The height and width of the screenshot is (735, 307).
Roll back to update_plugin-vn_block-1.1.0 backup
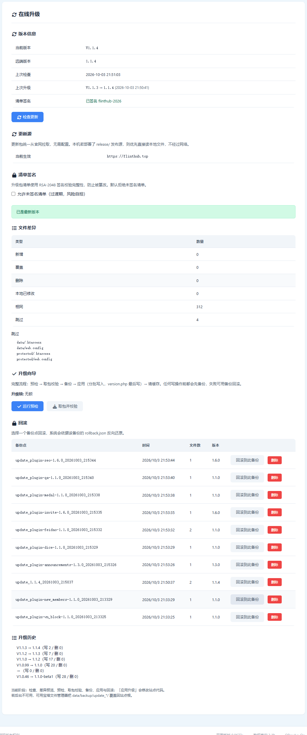247,617
